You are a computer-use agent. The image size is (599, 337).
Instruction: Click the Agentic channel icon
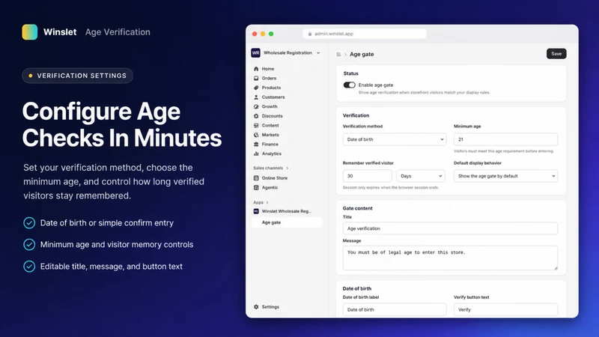pos(256,188)
